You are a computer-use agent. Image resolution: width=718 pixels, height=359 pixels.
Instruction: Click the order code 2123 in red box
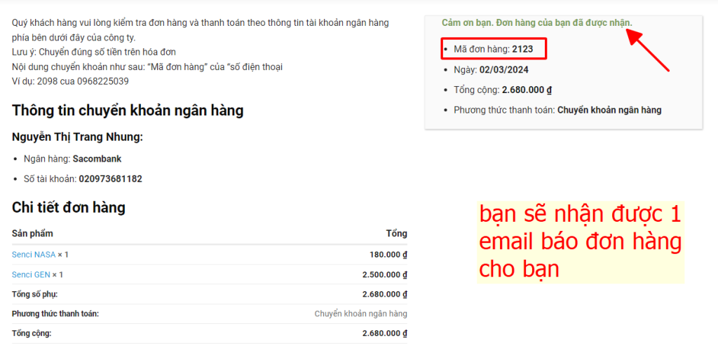(522, 49)
